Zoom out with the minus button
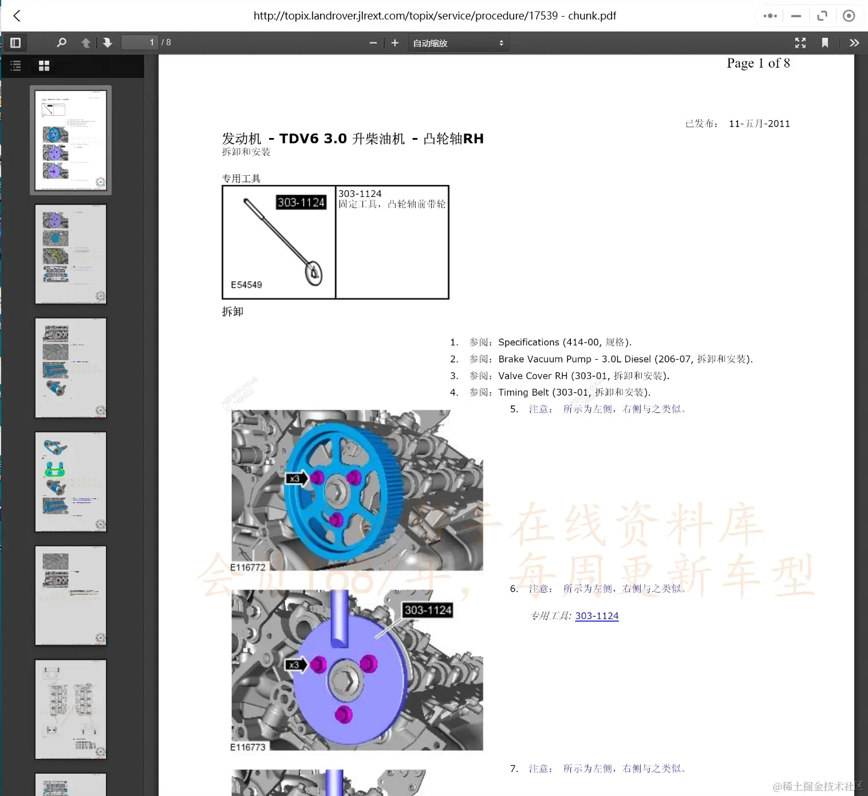This screenshot has height=796, width=868. [x=373, y=43]
